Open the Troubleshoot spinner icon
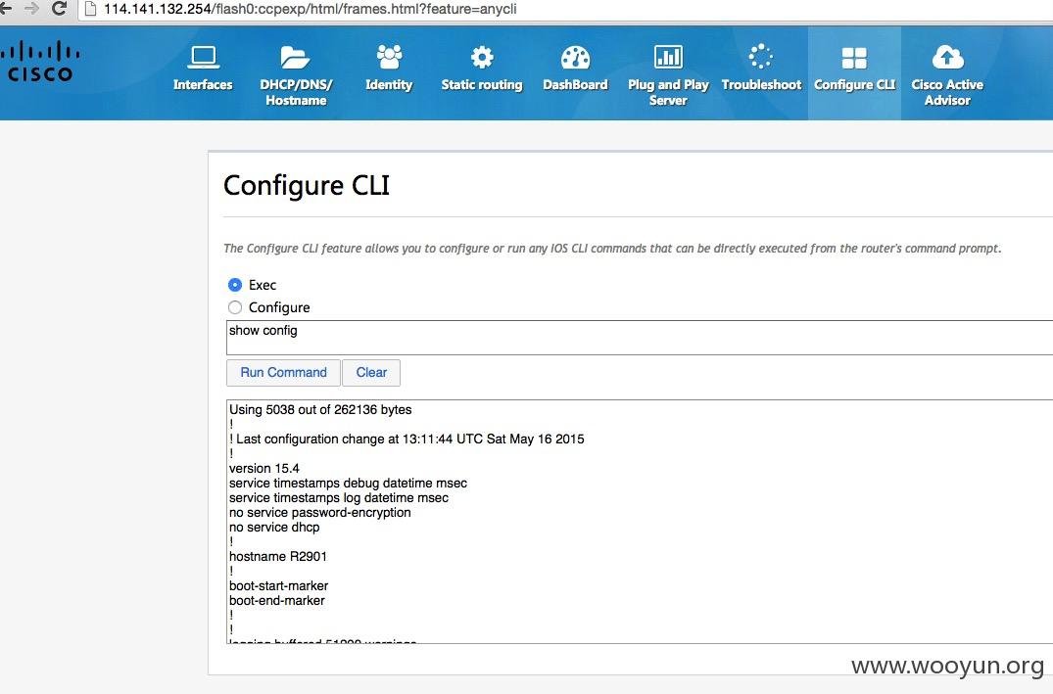Viewport: 1053px width, 694px height. pos(761,57)
